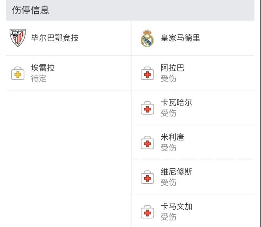This screenshot has width=261, height=227.
Task: Select player name 阿拉巴
Action: (x=172, y=68)
